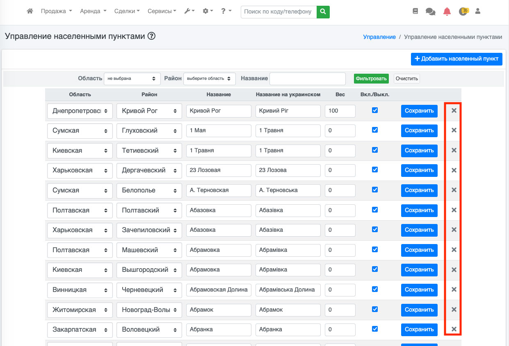Click Добавить населенный пункт button
This screenshot has height=346, width=509.
coord(457,59)
